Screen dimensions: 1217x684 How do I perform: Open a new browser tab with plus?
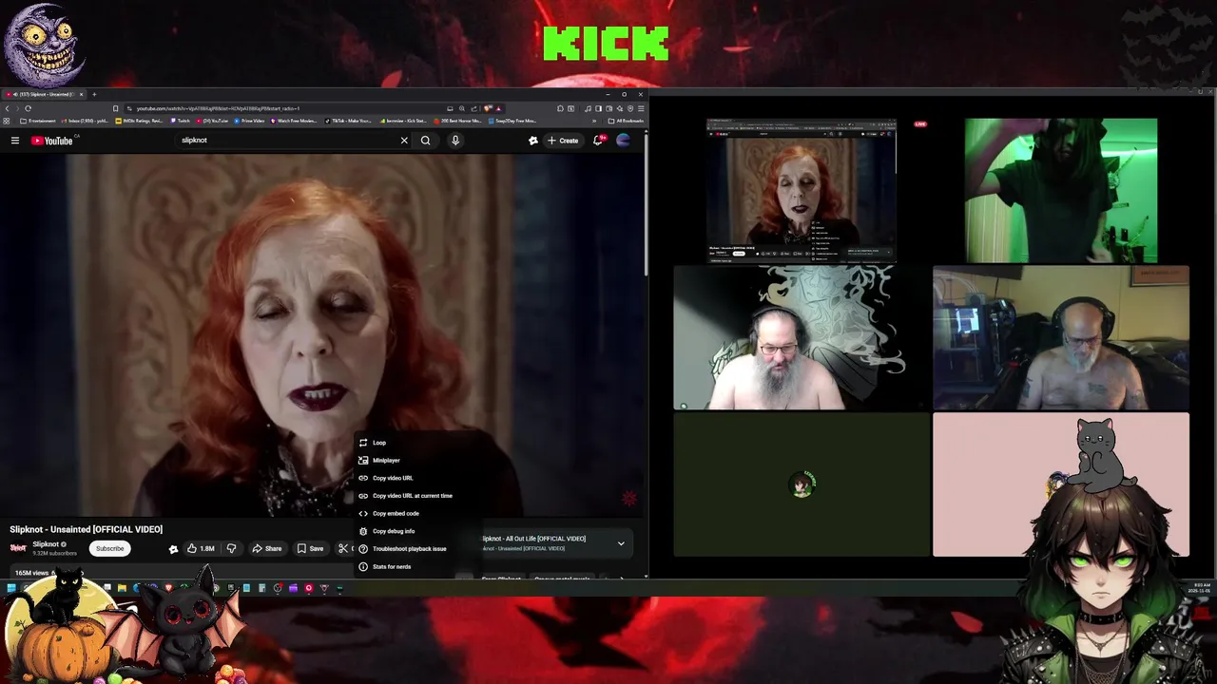(x=94, y=94)
